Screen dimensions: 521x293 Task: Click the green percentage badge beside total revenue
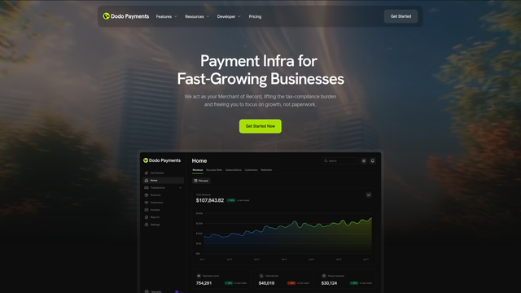(x=231, y=200)
